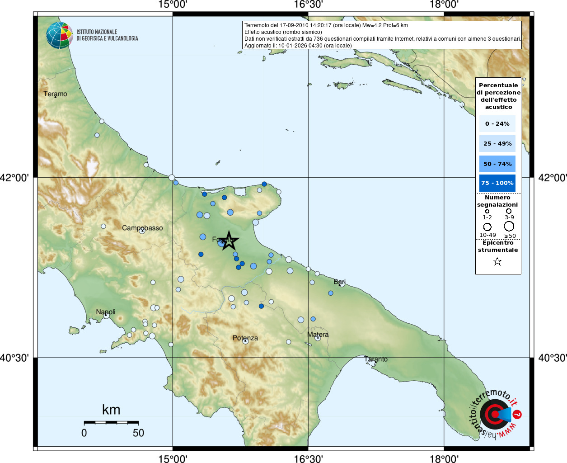
Task: Click the epicenter star near Foggia
Action: (229, 241)
